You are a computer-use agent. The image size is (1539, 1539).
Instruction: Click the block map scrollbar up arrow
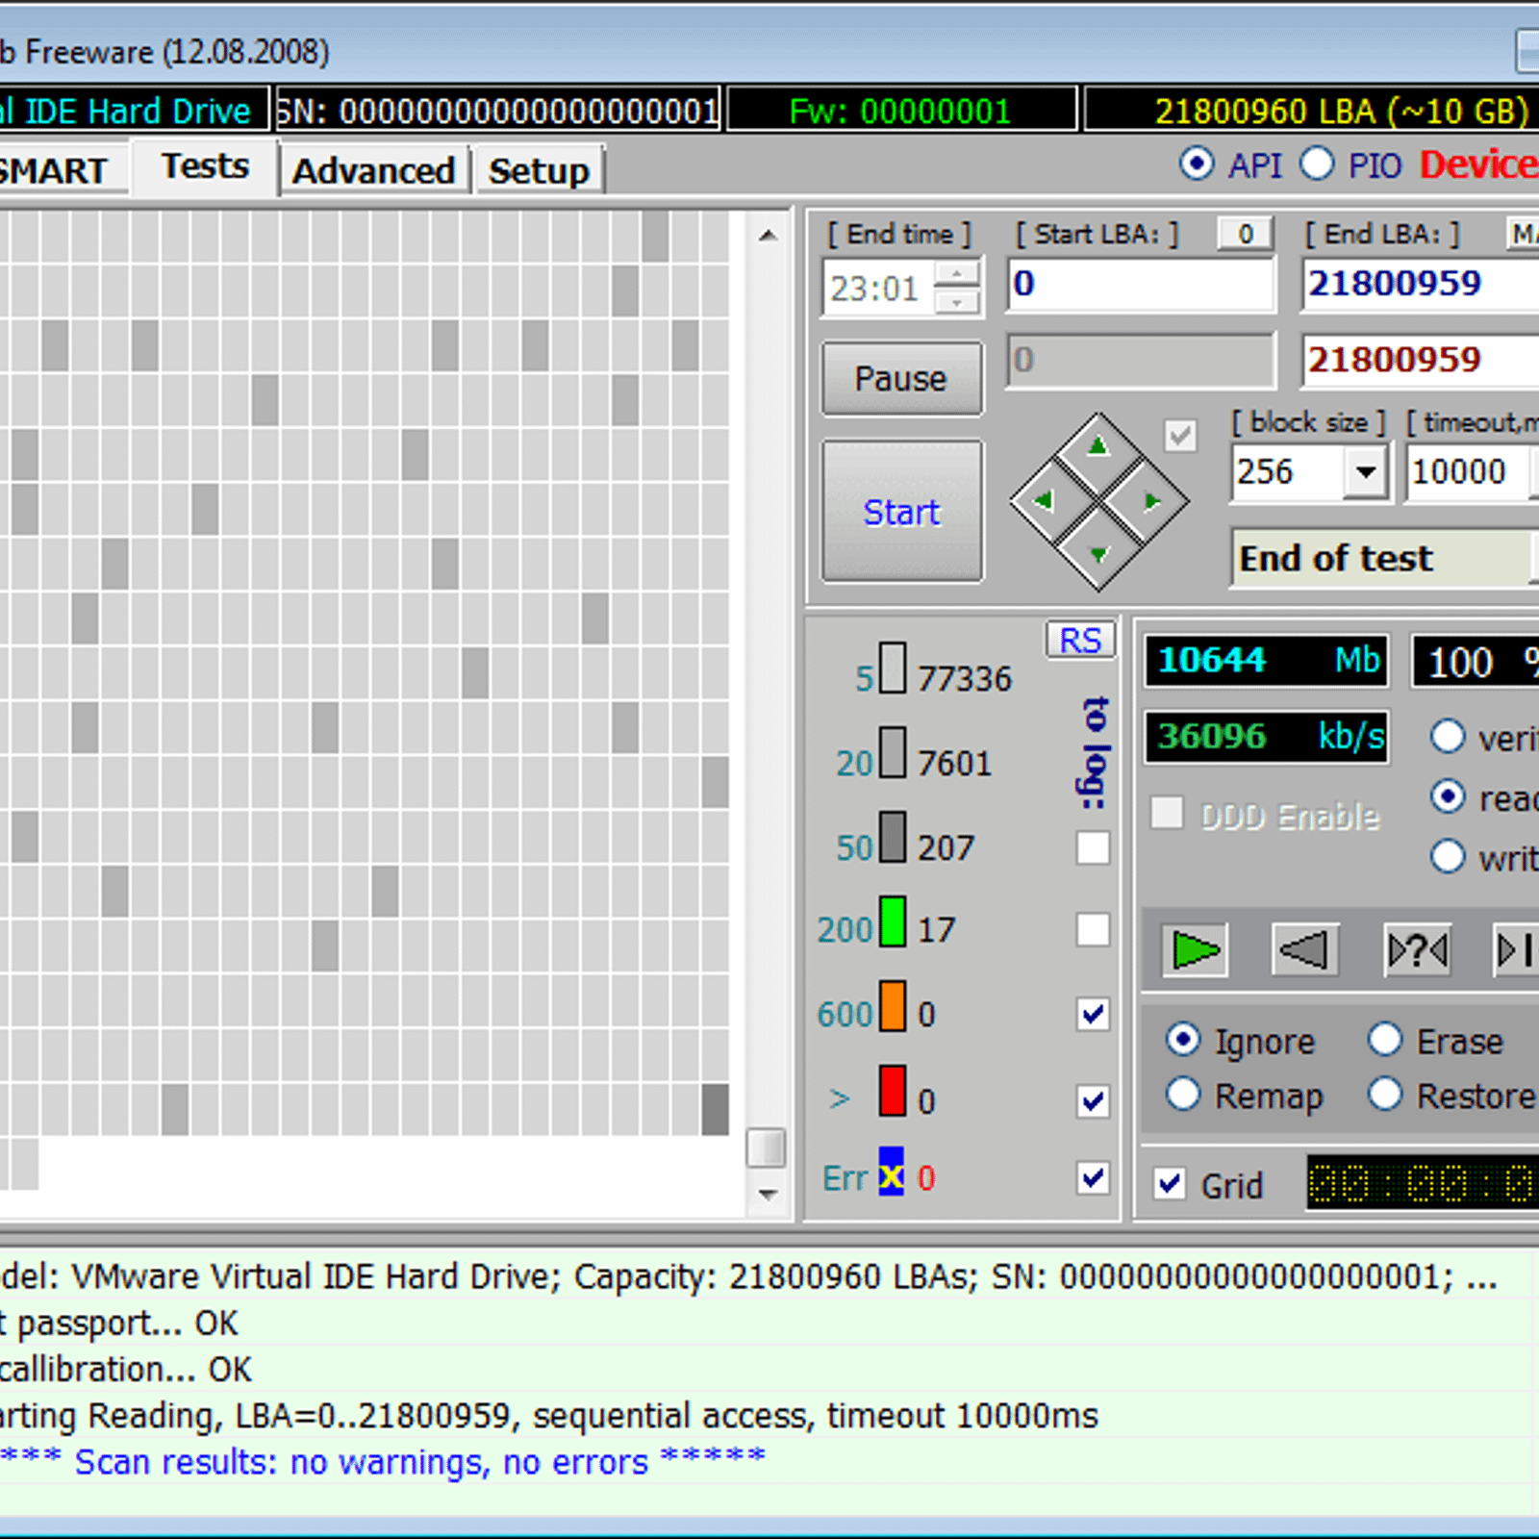(x=767, y=235)
